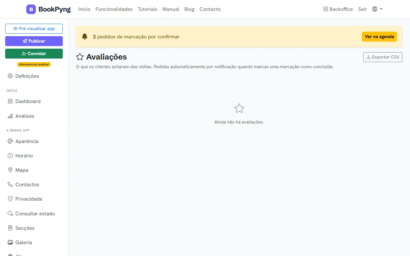Open Definições via its gear icon
Screen dimensions: 410x256
tap(10, 76)
